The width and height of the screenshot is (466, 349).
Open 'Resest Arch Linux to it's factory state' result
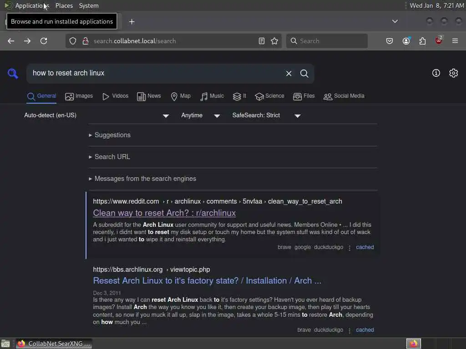click(x=207, y=281)
